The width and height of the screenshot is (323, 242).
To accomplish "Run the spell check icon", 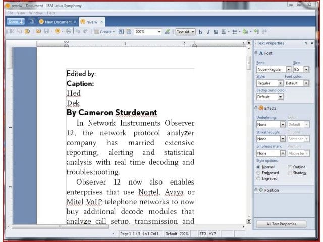I will (167, 32).
